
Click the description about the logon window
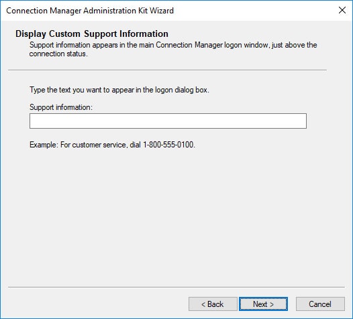(x=173, y=49)
